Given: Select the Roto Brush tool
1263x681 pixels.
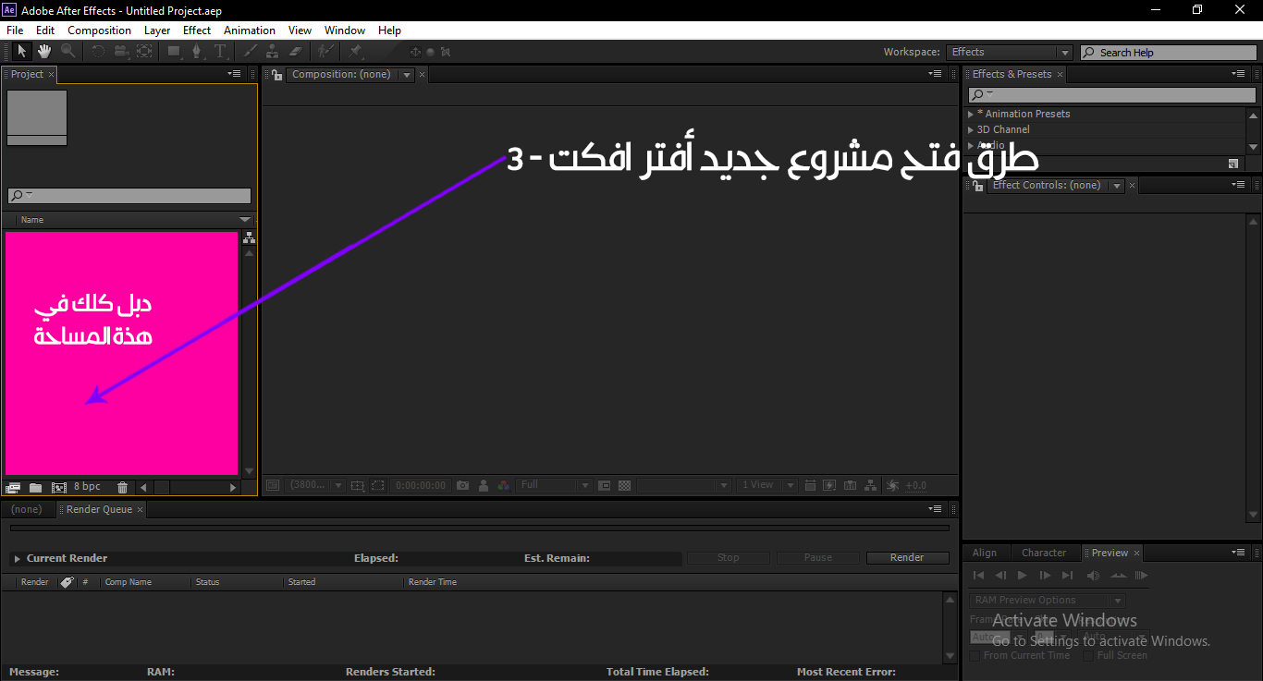Looking at the screenshot, I should click(325, 52).
